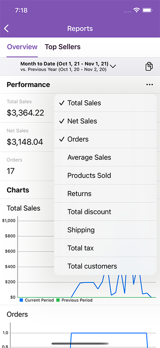
Task: Expand the Month to Date range chevron
Action: click(113, 66)
